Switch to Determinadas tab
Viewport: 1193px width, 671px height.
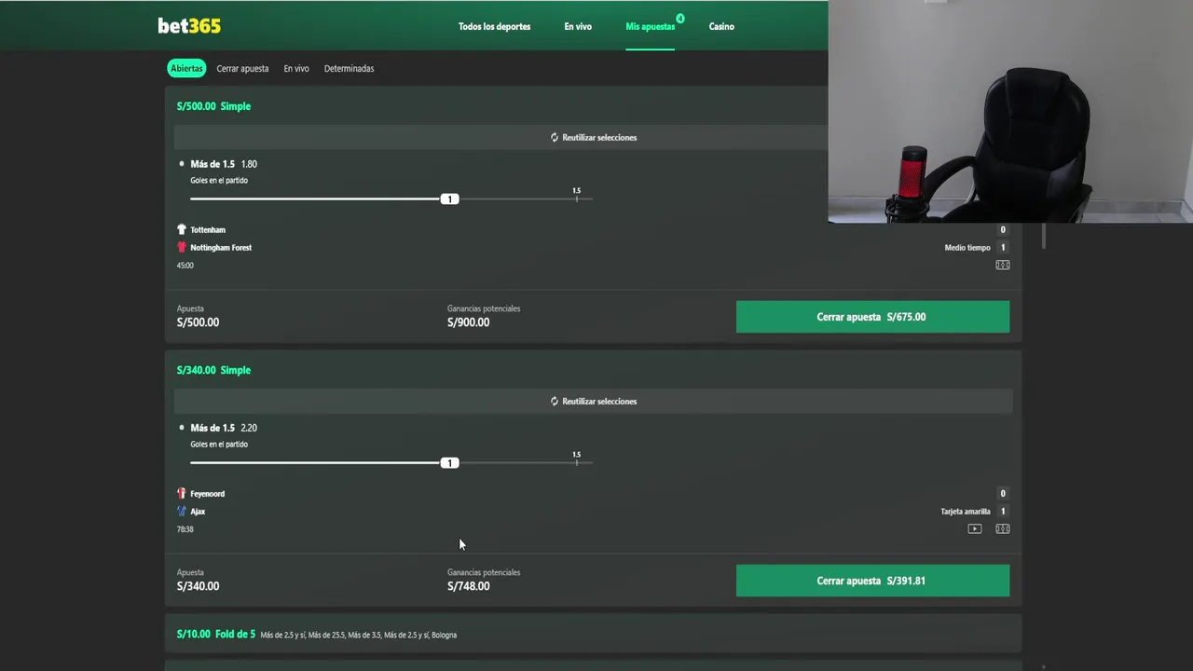pyautogui.click(x=349, y=68)
